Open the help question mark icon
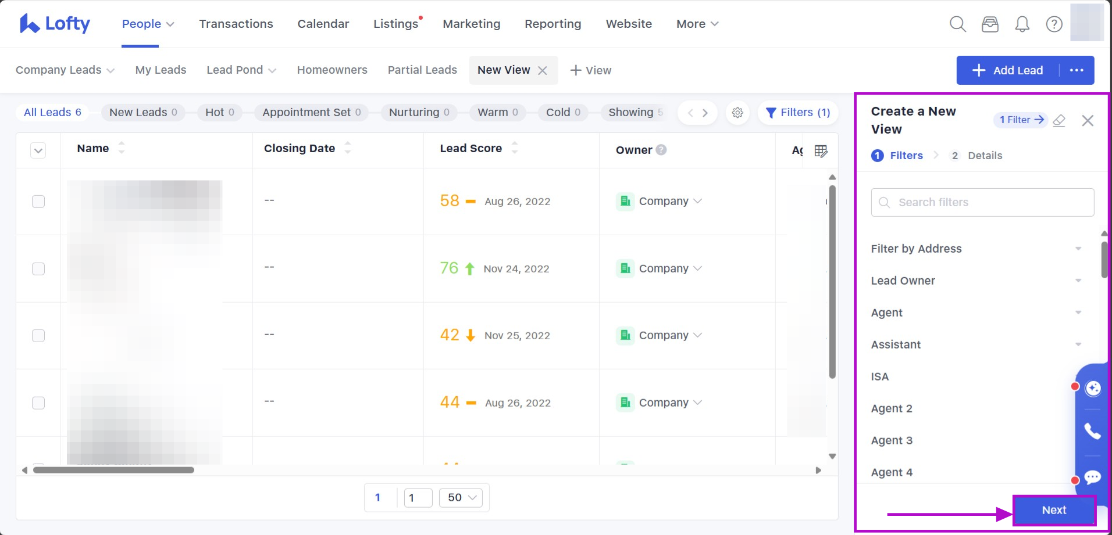The height and width of the screenshot is (535, 1112). 1054,24
